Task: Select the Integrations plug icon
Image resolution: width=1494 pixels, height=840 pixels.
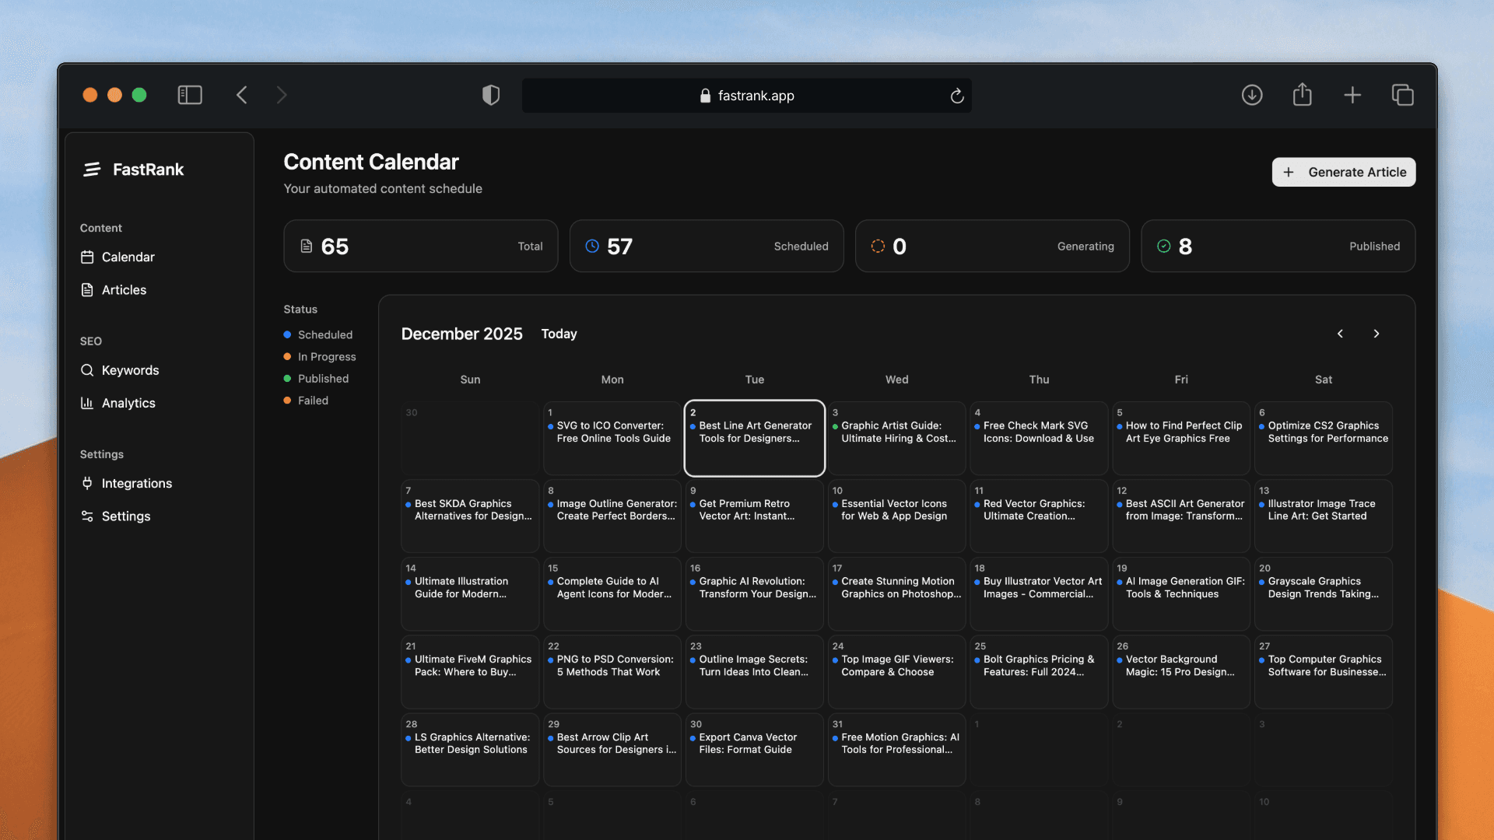Action: (x=88, y=483)
